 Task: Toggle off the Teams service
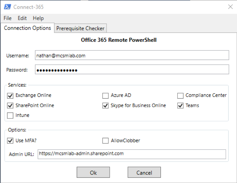pyautogui.click(x=180, y=106)
